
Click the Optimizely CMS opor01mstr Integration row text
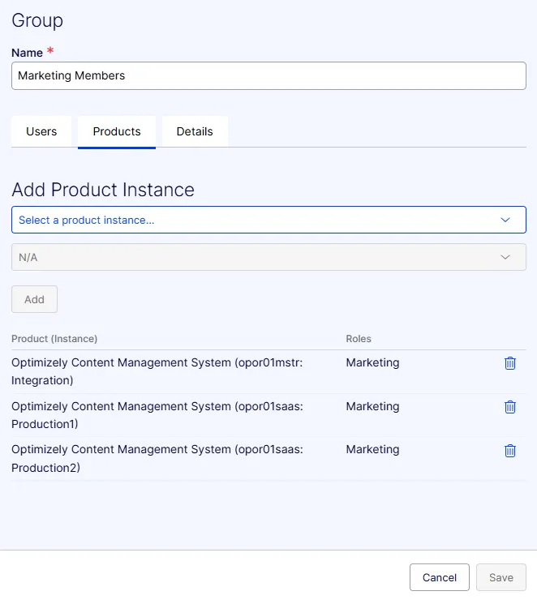(157, 371)
